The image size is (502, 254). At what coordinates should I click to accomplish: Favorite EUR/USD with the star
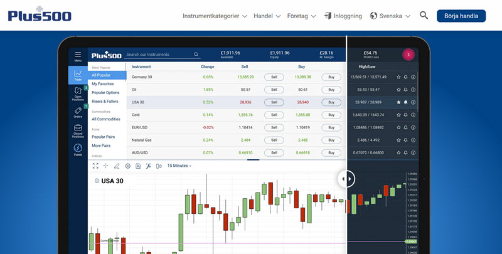point(398,127)
